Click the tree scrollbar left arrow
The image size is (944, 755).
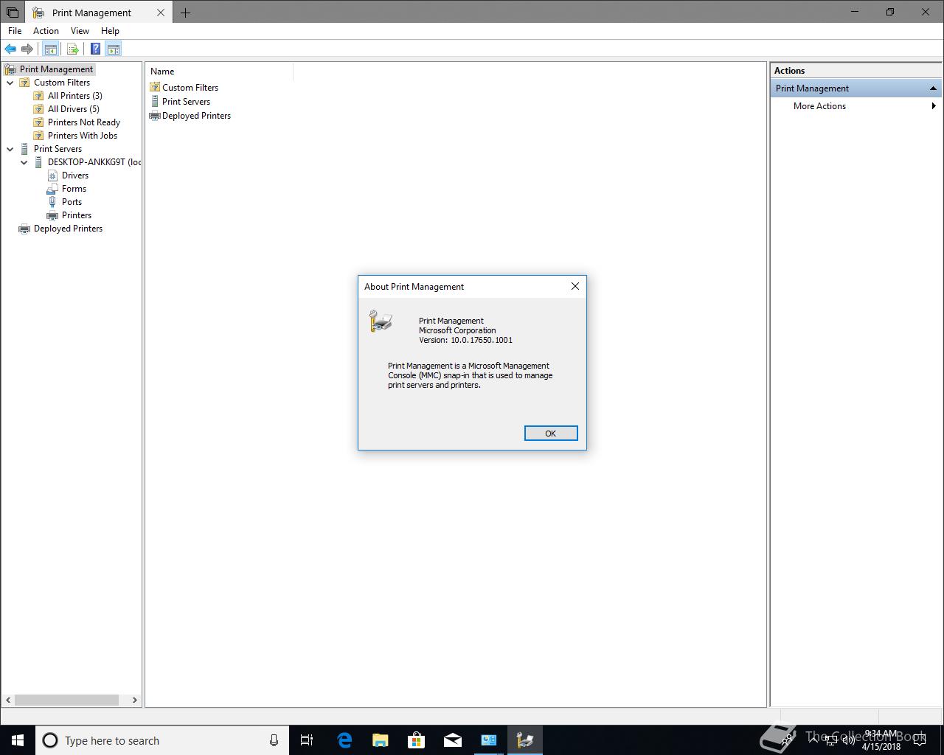pyautogui.click(x=8, y=700)
